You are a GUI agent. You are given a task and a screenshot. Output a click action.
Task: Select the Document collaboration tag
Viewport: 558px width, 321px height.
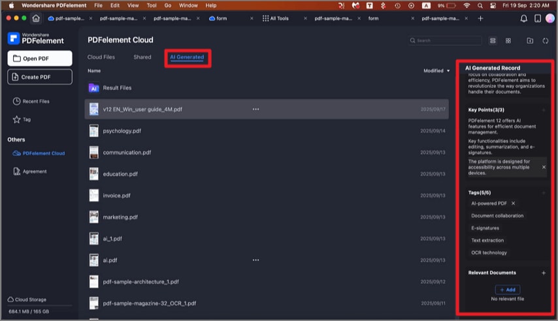coord(497,216)
